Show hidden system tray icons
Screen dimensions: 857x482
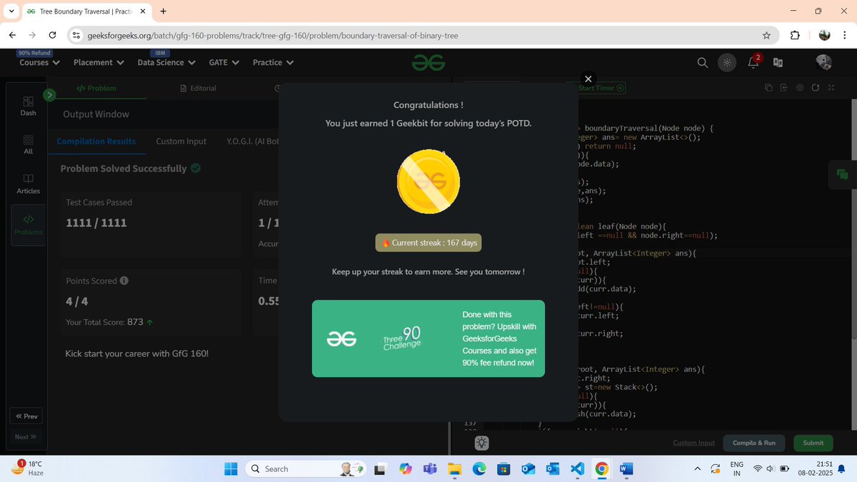(x=698, y=468)
